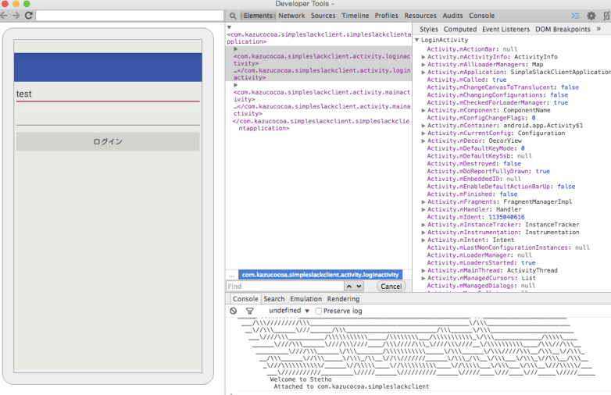Clear console with the no-entry icon

click(233, 311)
